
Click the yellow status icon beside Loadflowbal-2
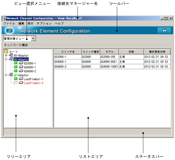point(16,83)
